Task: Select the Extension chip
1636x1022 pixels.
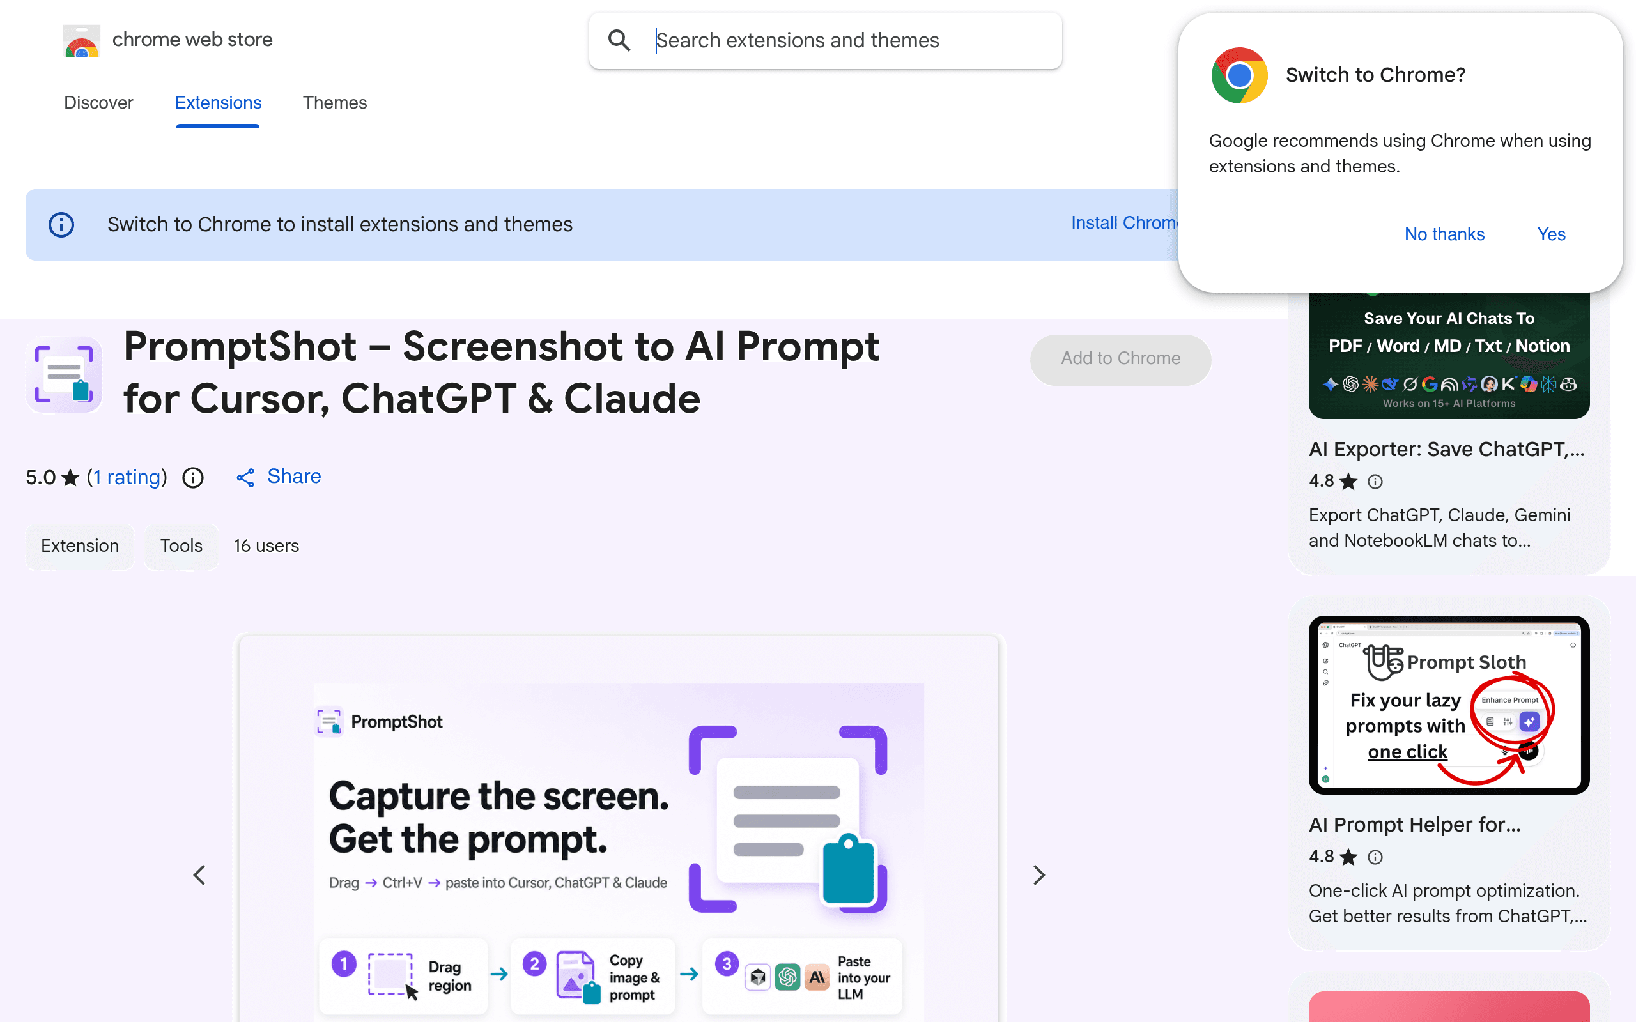Action: 80,546
